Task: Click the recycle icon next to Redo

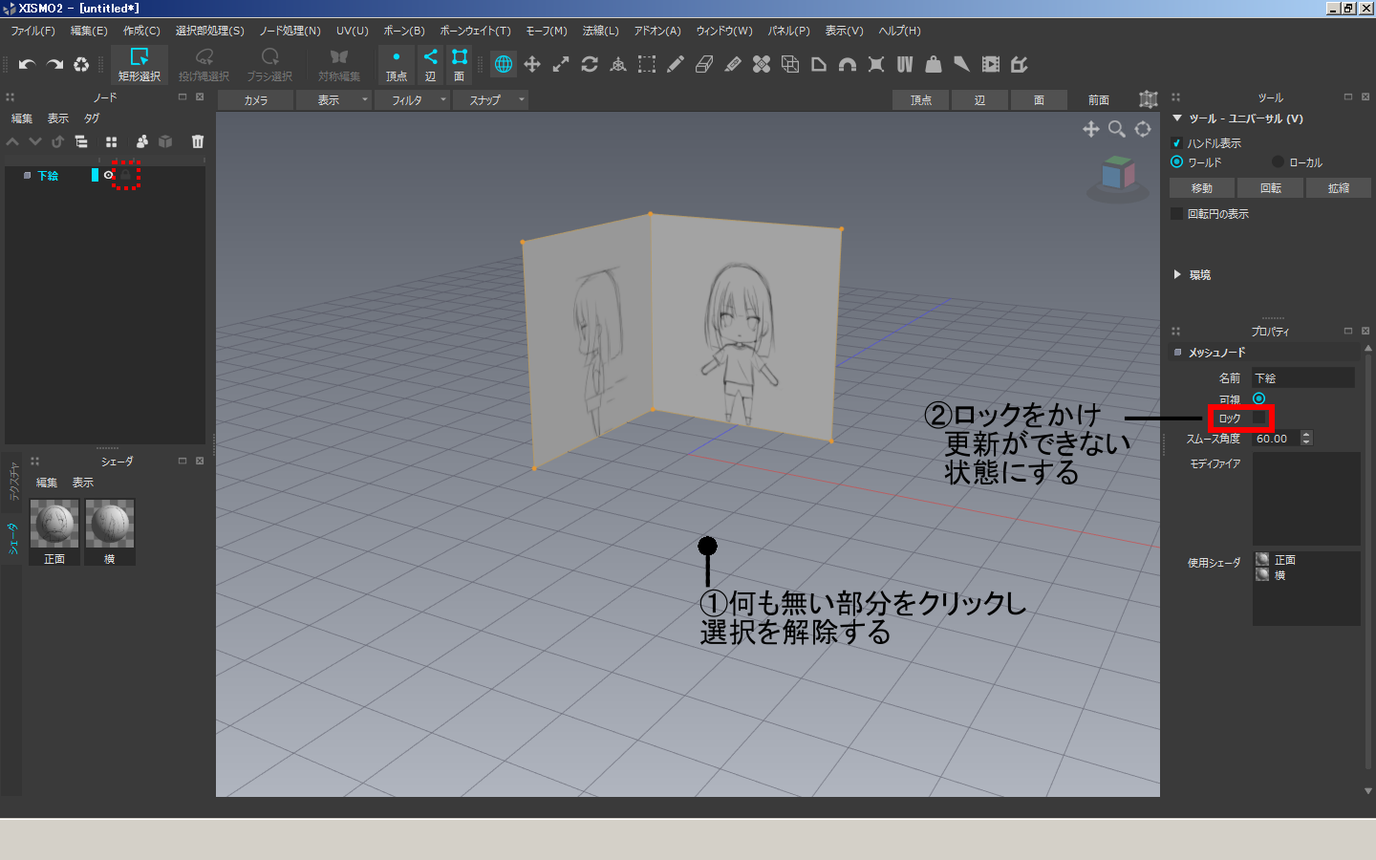Action: [x=81, y=64]
